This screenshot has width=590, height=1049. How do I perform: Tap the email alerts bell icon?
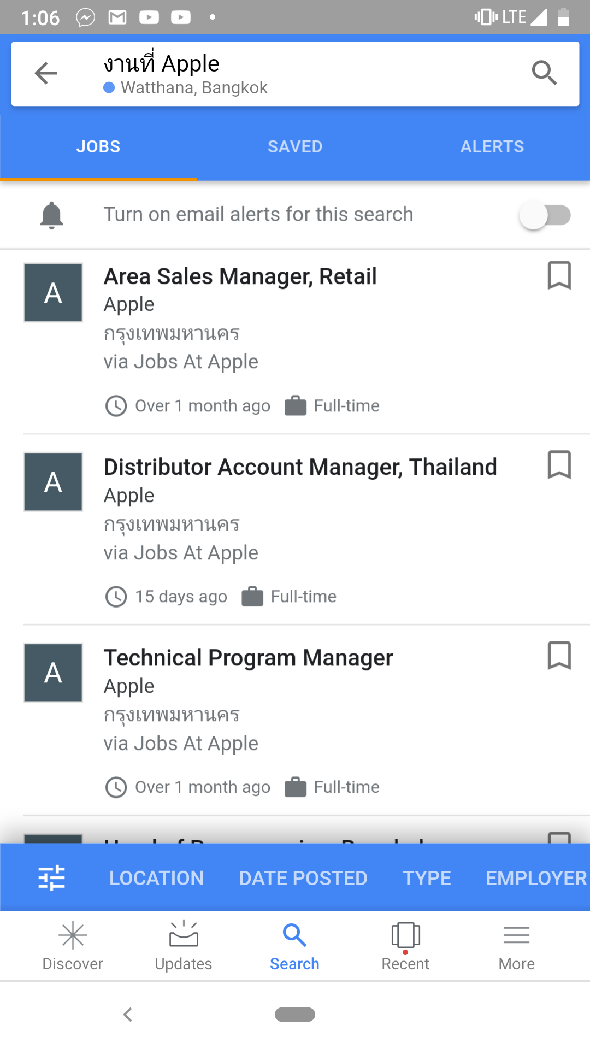pyautogui.click(x=52, y=215)
